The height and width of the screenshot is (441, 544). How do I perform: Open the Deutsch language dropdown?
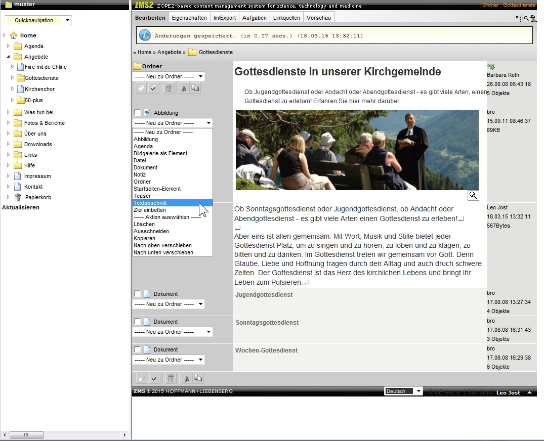pos(403,391)
